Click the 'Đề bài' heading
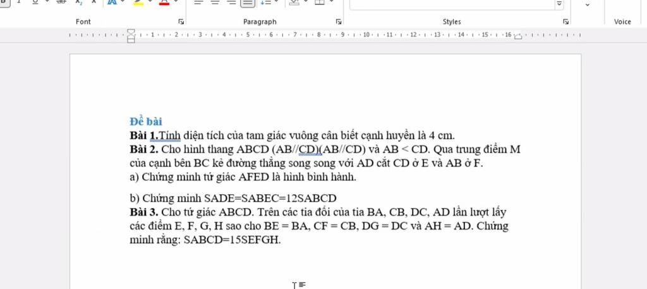Image resolution: width=647 pixels, height=289 pixels. [x=146, y=121]
